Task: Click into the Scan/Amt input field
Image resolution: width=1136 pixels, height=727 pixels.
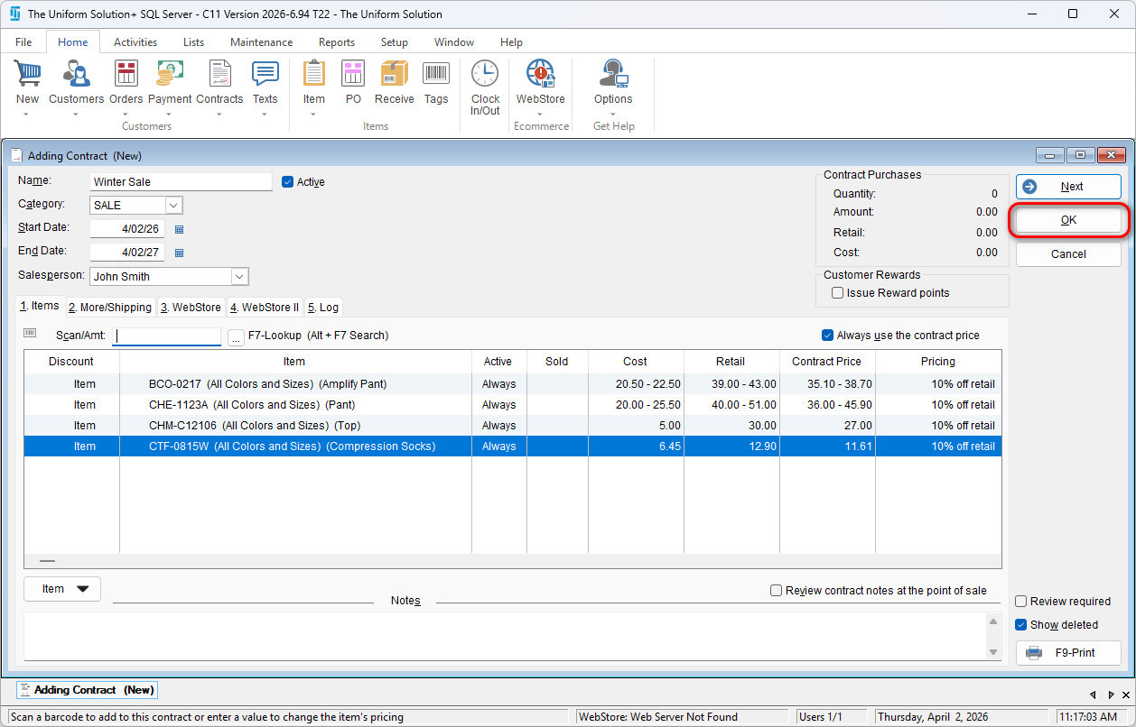Action: (167, 336)
